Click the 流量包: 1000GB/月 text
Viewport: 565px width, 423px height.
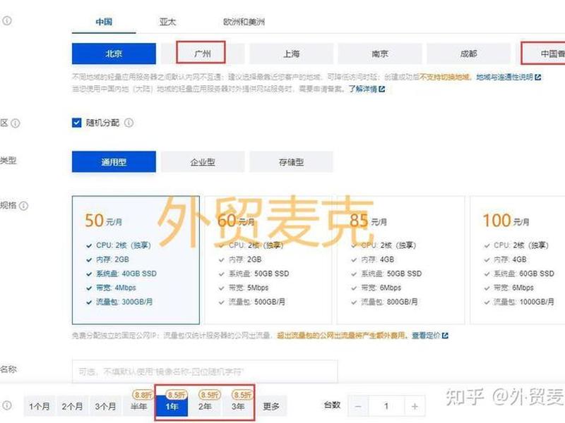point(524,302)
